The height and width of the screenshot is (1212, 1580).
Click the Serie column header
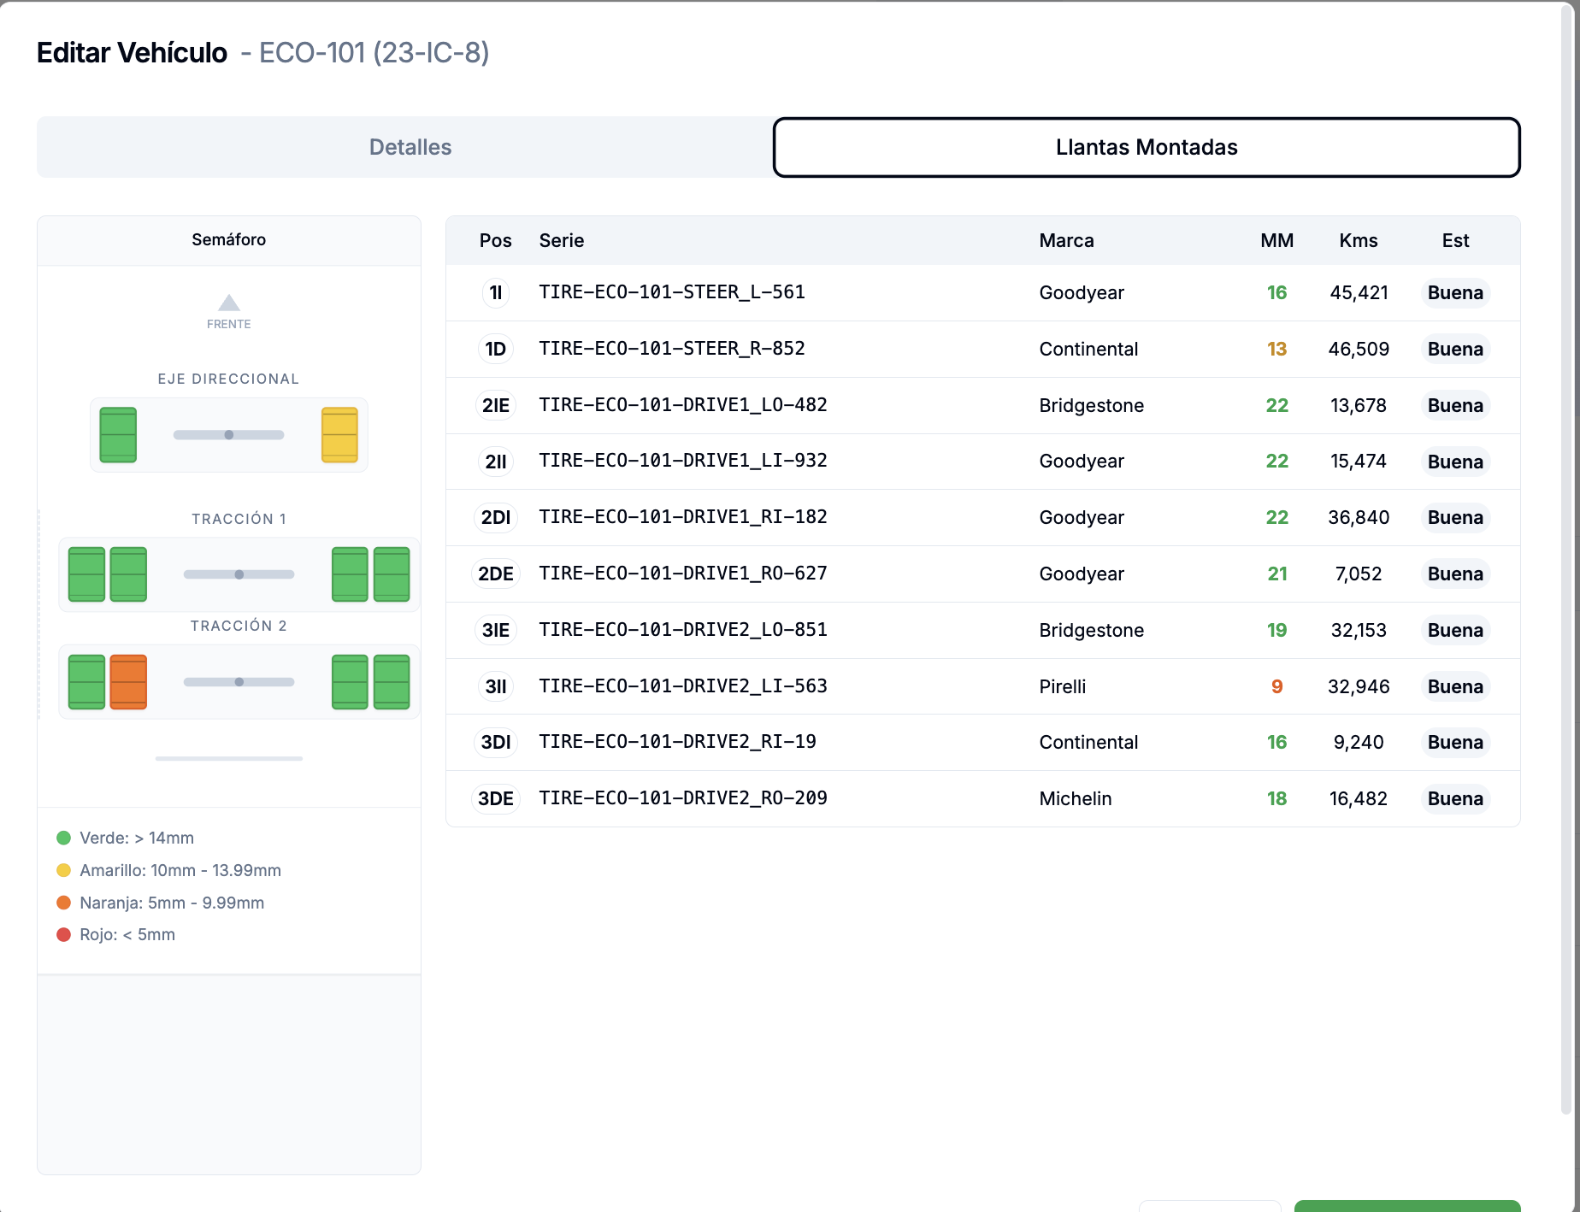click(x=562, y=241)
